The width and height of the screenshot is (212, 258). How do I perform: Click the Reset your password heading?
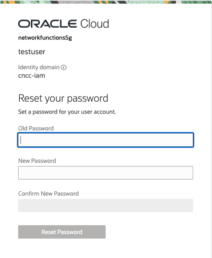coord(63,99)
